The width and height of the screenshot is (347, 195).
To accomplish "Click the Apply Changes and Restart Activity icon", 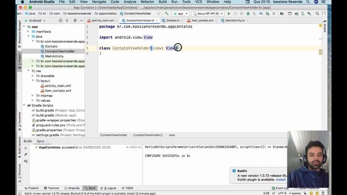I will point(235,14).
